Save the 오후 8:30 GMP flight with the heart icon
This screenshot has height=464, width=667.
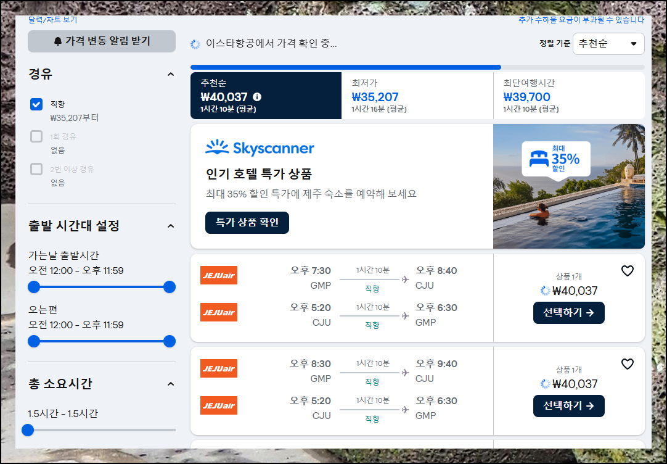(x=628, y=364)
